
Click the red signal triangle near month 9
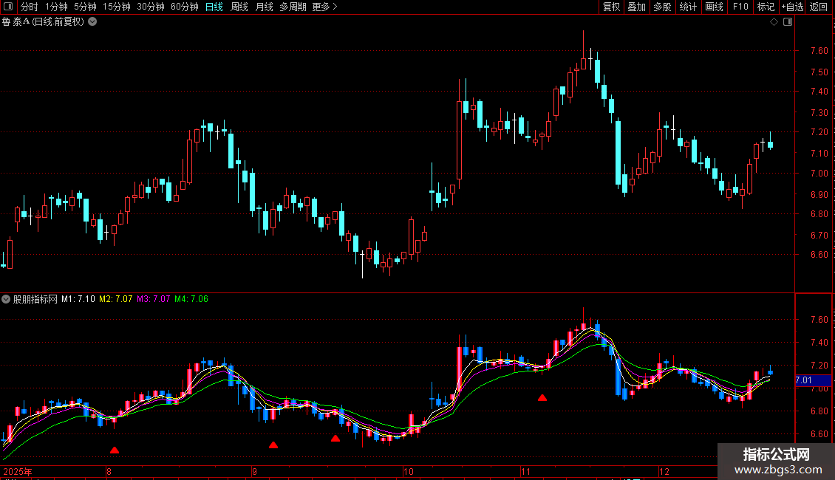[x=273, y=445]
